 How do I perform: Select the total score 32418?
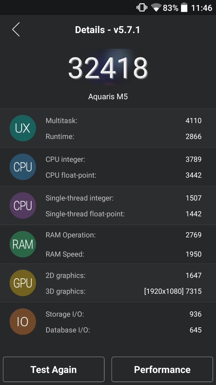pos(108,68)
